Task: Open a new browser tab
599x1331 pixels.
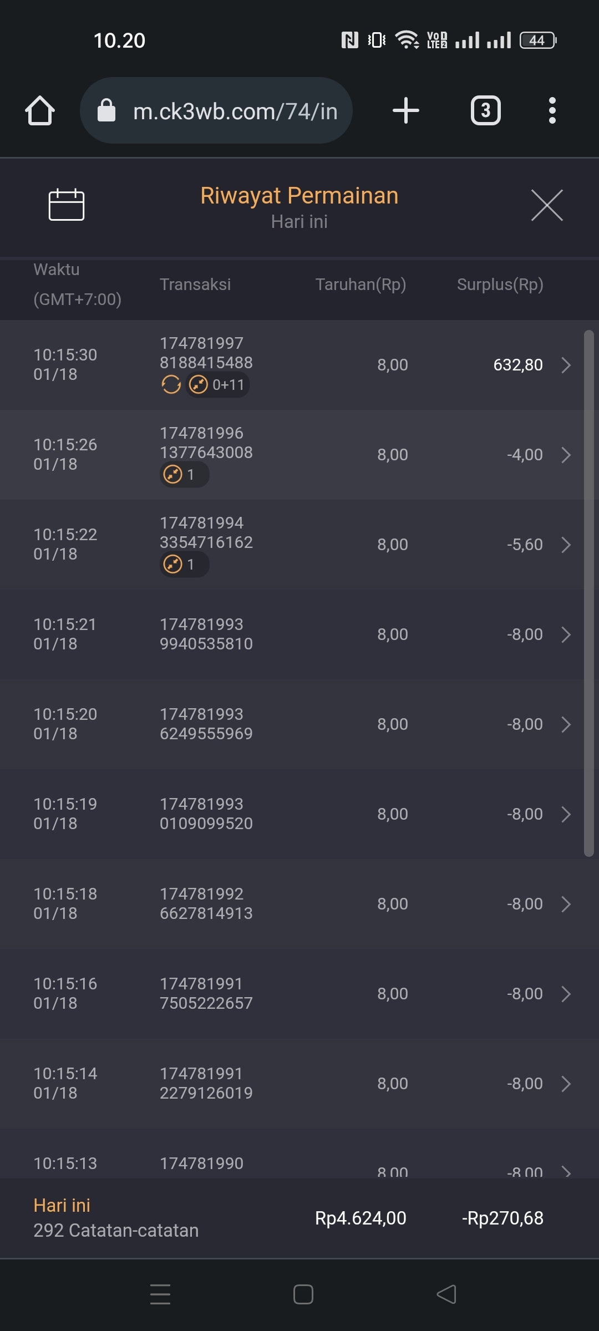Action: pyautogui.click(x=405, y=110)
